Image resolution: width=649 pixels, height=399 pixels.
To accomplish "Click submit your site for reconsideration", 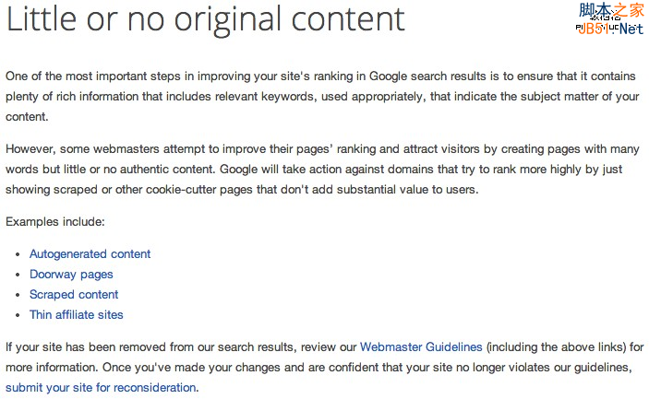I will pyautogui.click(x=101, y=387).
